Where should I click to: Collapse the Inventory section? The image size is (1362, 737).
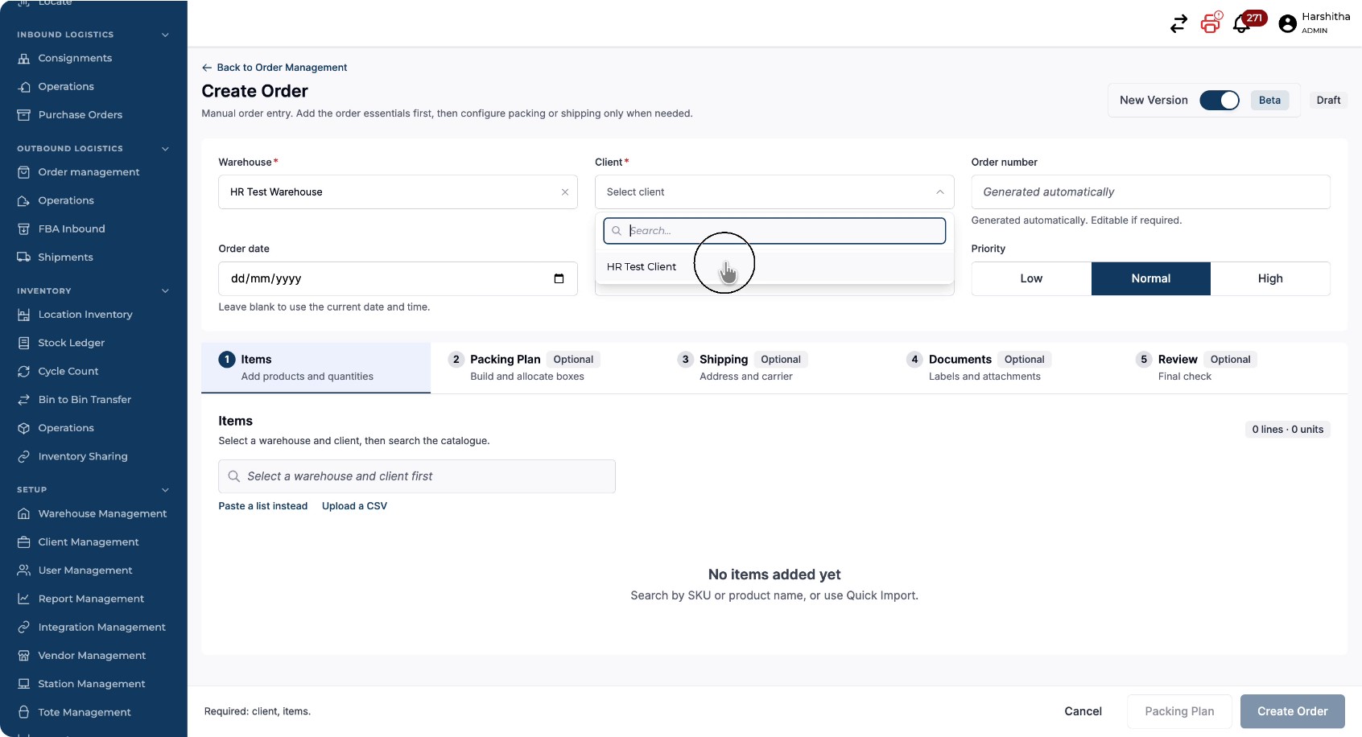(x=165, y=291)
